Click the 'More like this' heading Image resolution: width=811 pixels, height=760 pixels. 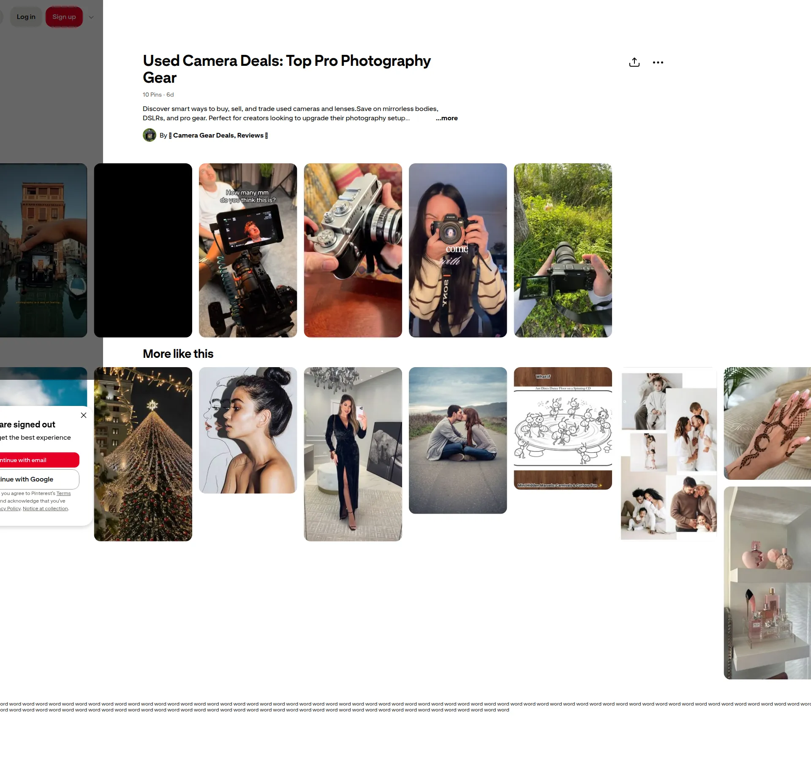(178, 354)
